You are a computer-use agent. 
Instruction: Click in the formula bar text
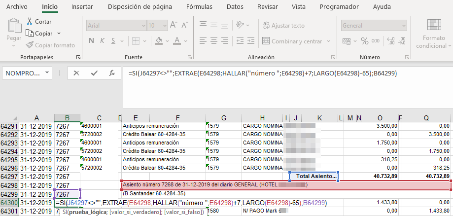(x=263, y=73)
